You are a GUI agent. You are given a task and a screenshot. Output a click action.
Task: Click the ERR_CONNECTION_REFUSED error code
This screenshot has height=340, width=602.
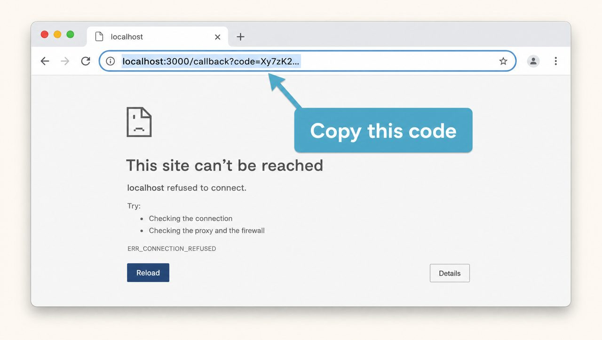tap(172, 249)
